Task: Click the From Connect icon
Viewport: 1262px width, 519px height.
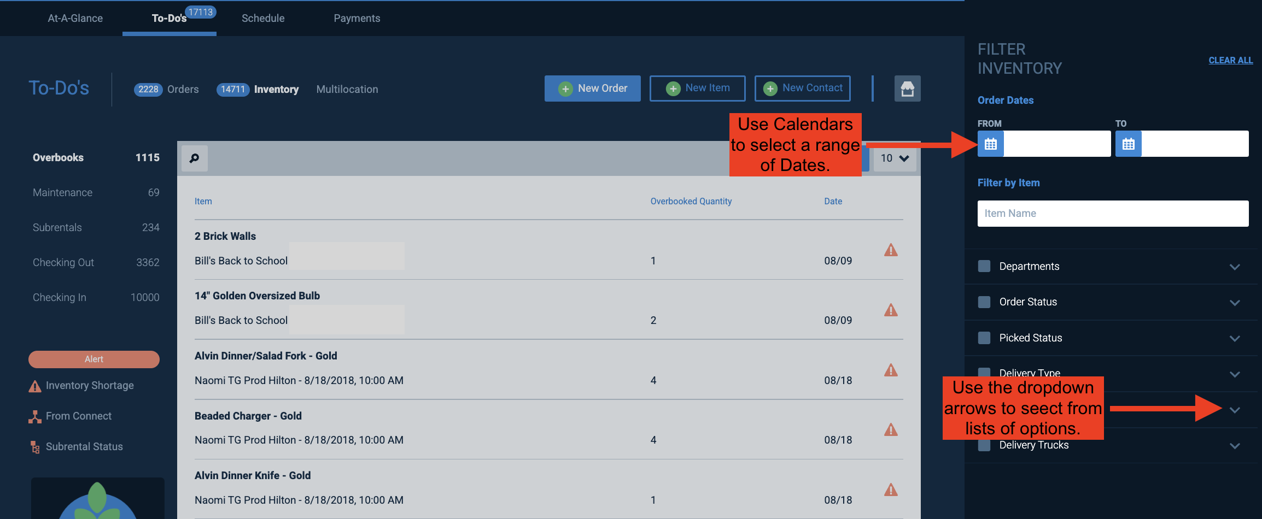Action: (35, 417)
